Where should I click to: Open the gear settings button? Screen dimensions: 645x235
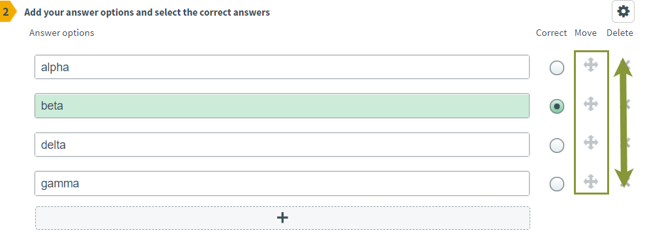click(623, 12)
